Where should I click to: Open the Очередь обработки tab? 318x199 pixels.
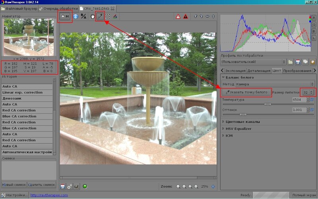(x=58, y=8)
